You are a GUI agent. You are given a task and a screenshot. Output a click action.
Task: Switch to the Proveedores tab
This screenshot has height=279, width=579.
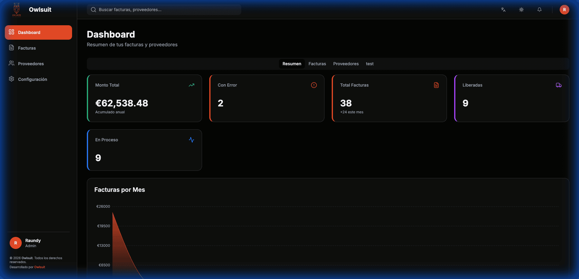click(x=346, y=64)
